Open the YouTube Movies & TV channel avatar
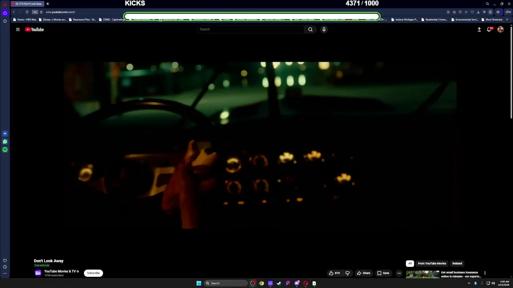 pyautogui.click(x=38, y=273)
